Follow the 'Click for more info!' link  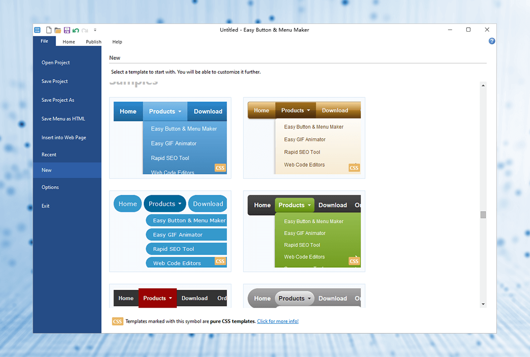278,321
